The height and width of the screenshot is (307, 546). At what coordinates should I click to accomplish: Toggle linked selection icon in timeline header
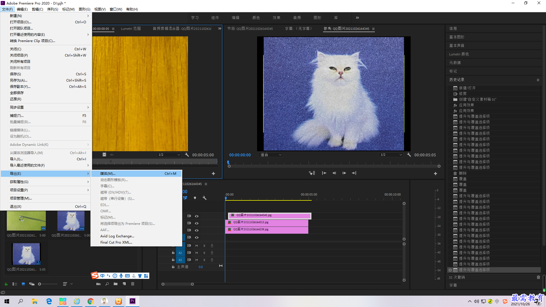[x=185, y=198]
